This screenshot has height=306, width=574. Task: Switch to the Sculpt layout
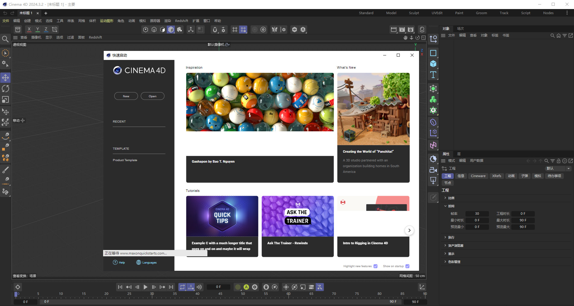[x=414, y=13]
